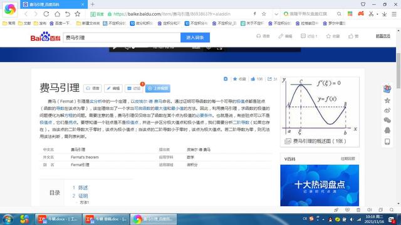Click the headphone 语音 item in the top header bar
Image resolution: width=401 pixels, height=225 pixels.
263,36
